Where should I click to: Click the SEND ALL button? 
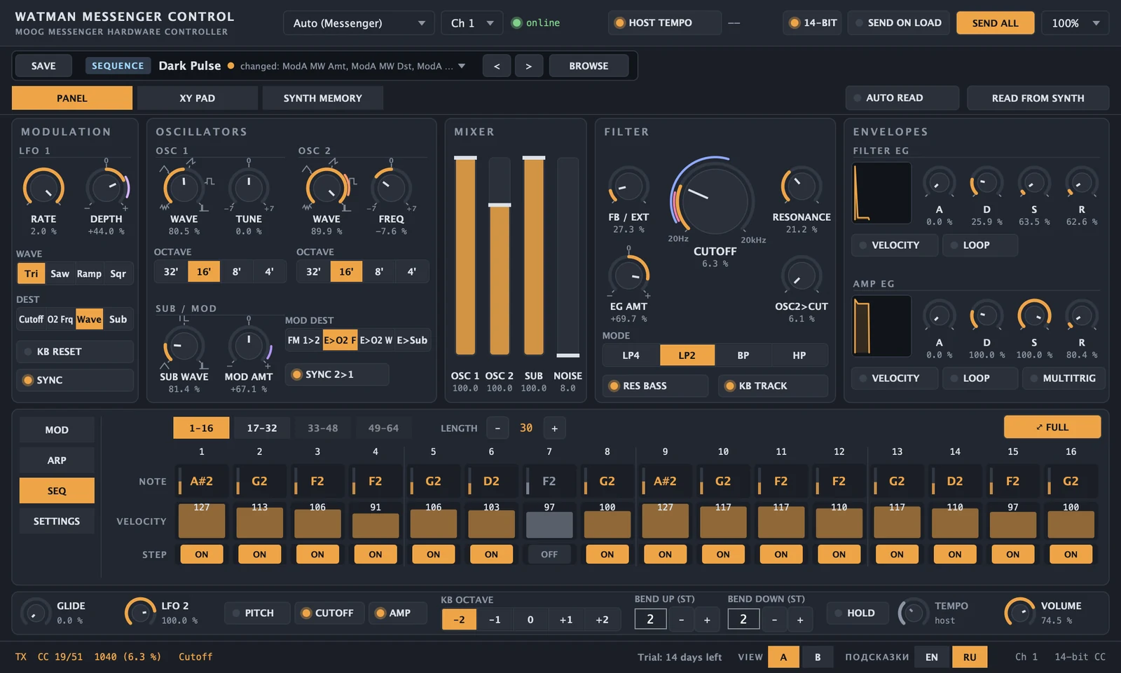[995, 23]
